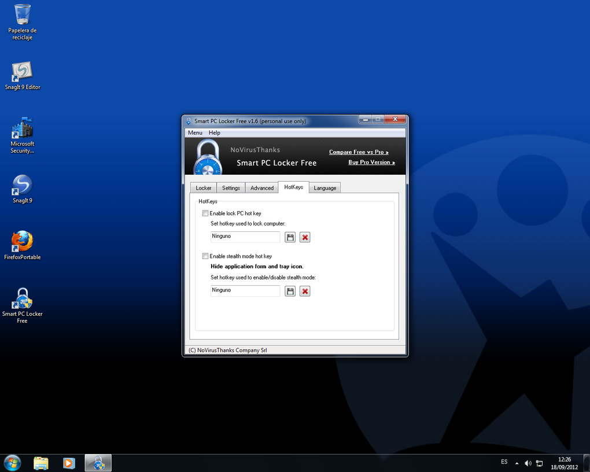Save the lock PC hotkey
Screen dimensions: 590x472
pyautogui.click(x=290, y=237)
